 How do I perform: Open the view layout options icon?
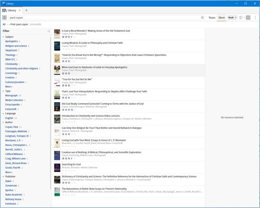pyautogui.click(x=241, y=17)
